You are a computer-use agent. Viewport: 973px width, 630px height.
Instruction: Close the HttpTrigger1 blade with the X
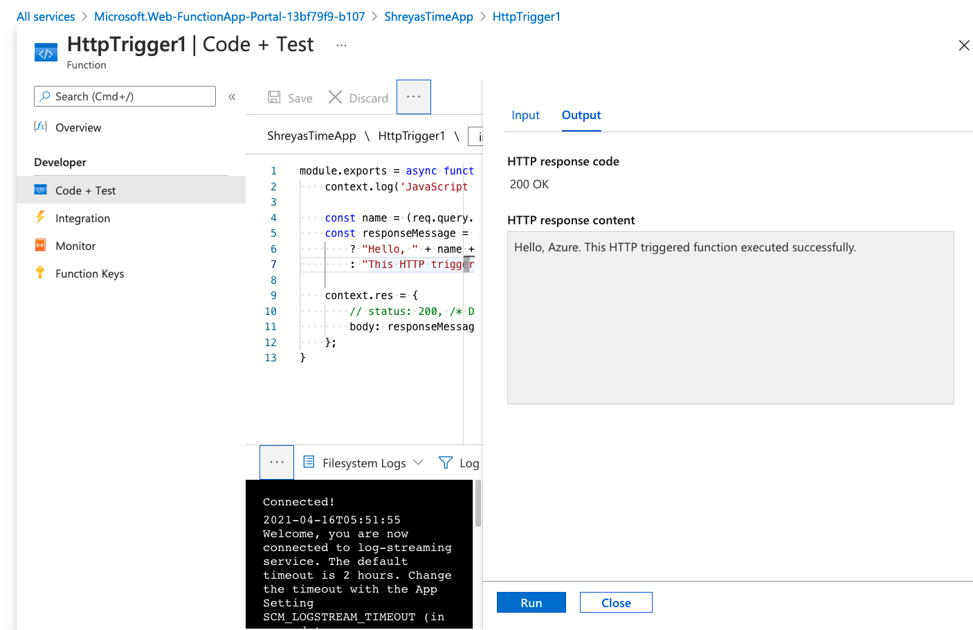[x=963, y=46]
